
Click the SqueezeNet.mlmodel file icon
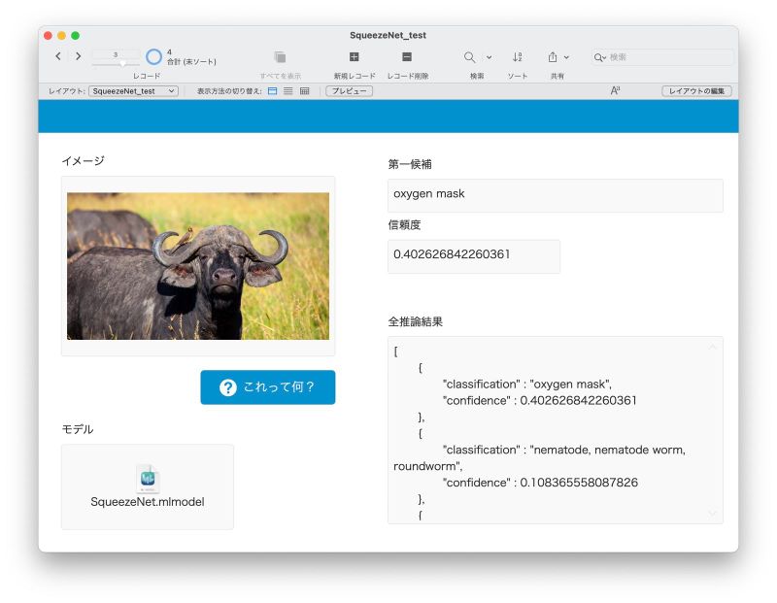148,478
